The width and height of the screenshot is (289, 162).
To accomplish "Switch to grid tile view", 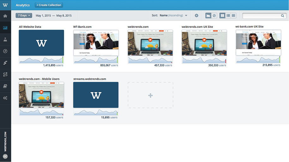I will (222, 16).
